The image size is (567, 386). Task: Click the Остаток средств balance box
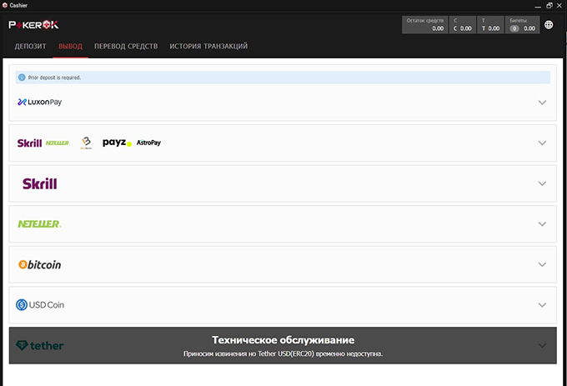click(x=425, y=25)
